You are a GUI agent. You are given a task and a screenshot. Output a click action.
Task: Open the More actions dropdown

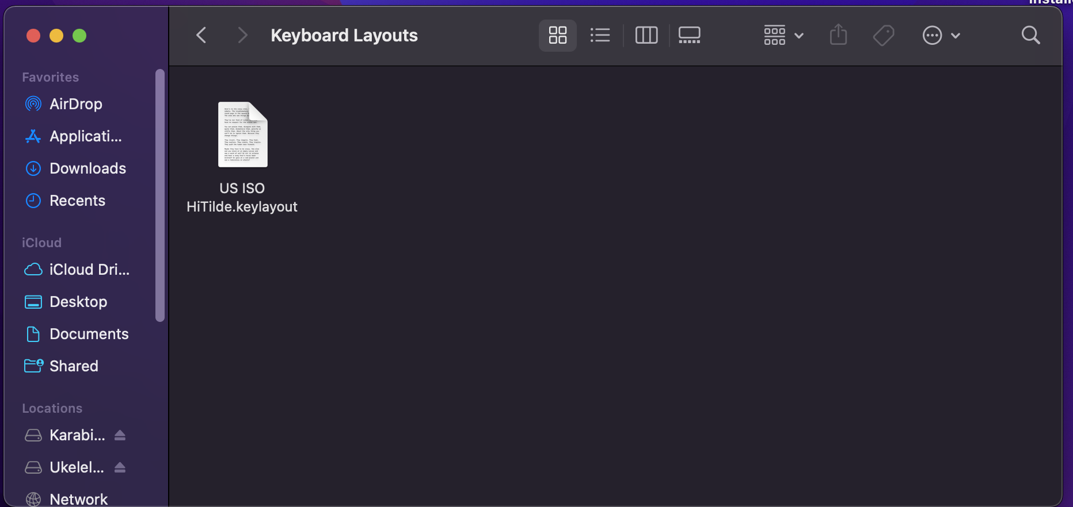point(941,36)
